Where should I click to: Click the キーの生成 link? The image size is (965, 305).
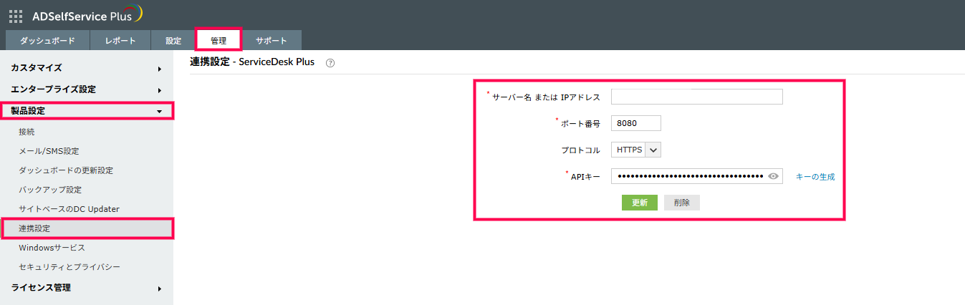click(815, 176)
